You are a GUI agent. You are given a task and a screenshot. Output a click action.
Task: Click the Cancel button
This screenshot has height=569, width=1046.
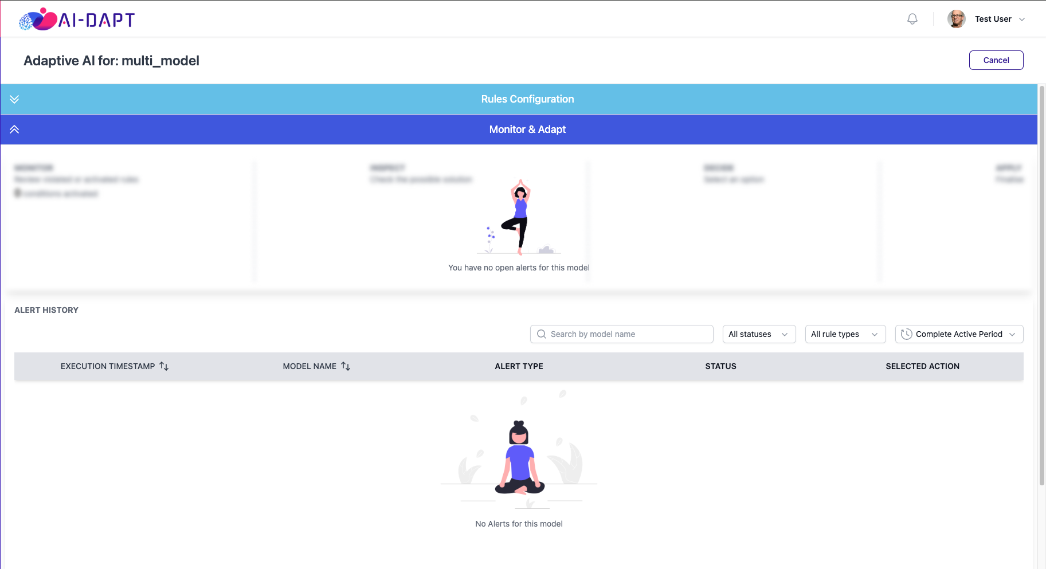(996, 60)
